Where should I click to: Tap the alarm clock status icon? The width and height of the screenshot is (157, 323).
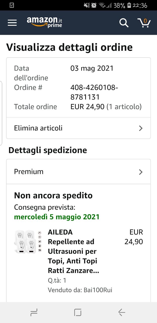tap(94, 5)
